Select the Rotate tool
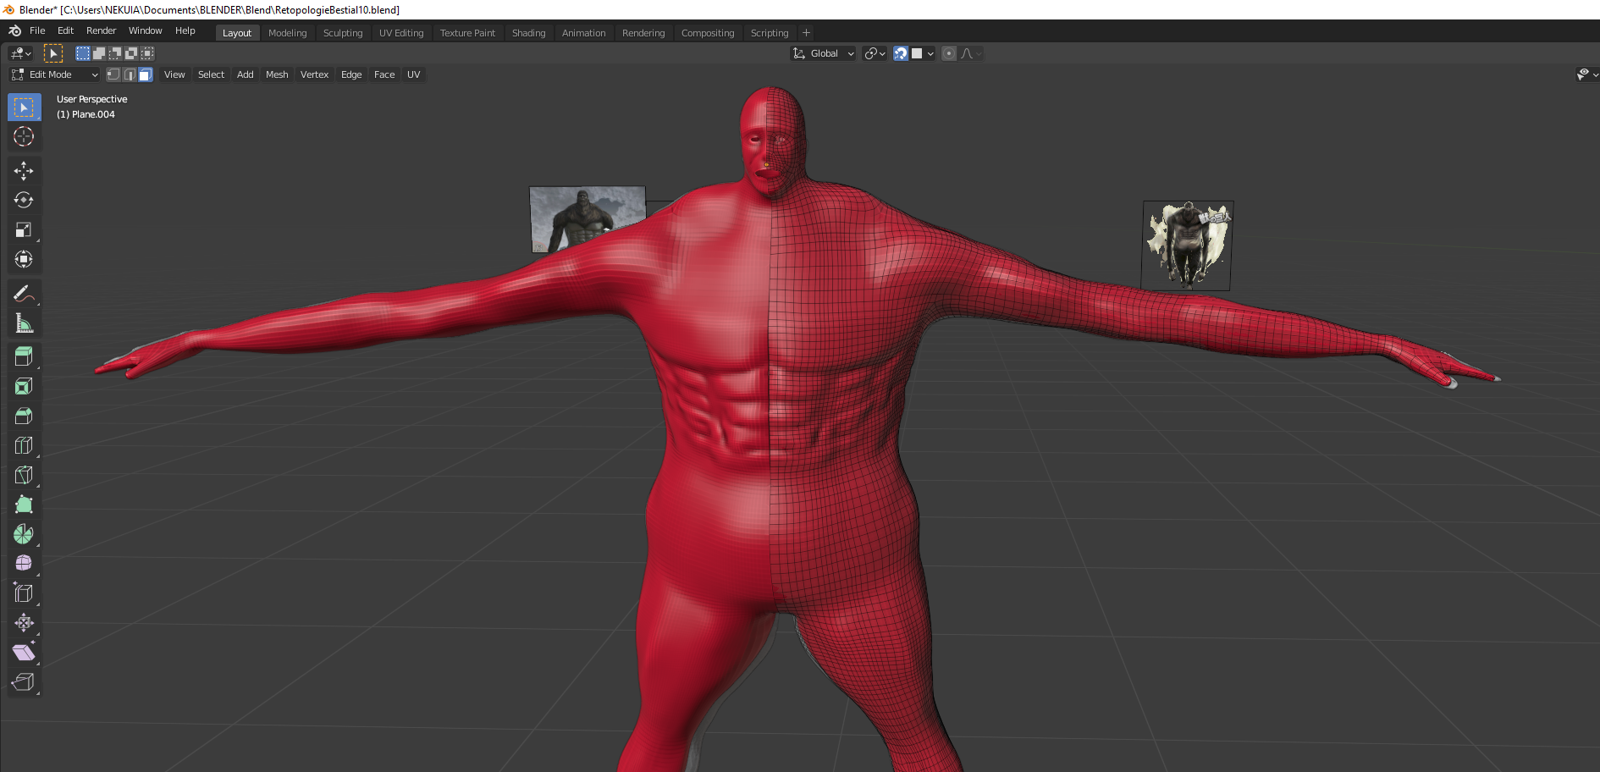Screen dimensions: 1600x772 pyautogui.click(x=24, y=201)
